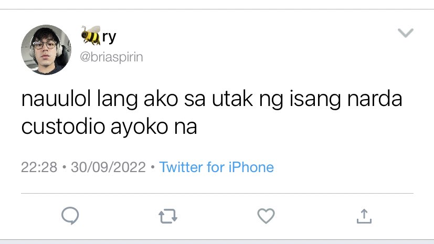Expand more actions for this tweet
Screen dimensions: 434x244
coord(406,33)
